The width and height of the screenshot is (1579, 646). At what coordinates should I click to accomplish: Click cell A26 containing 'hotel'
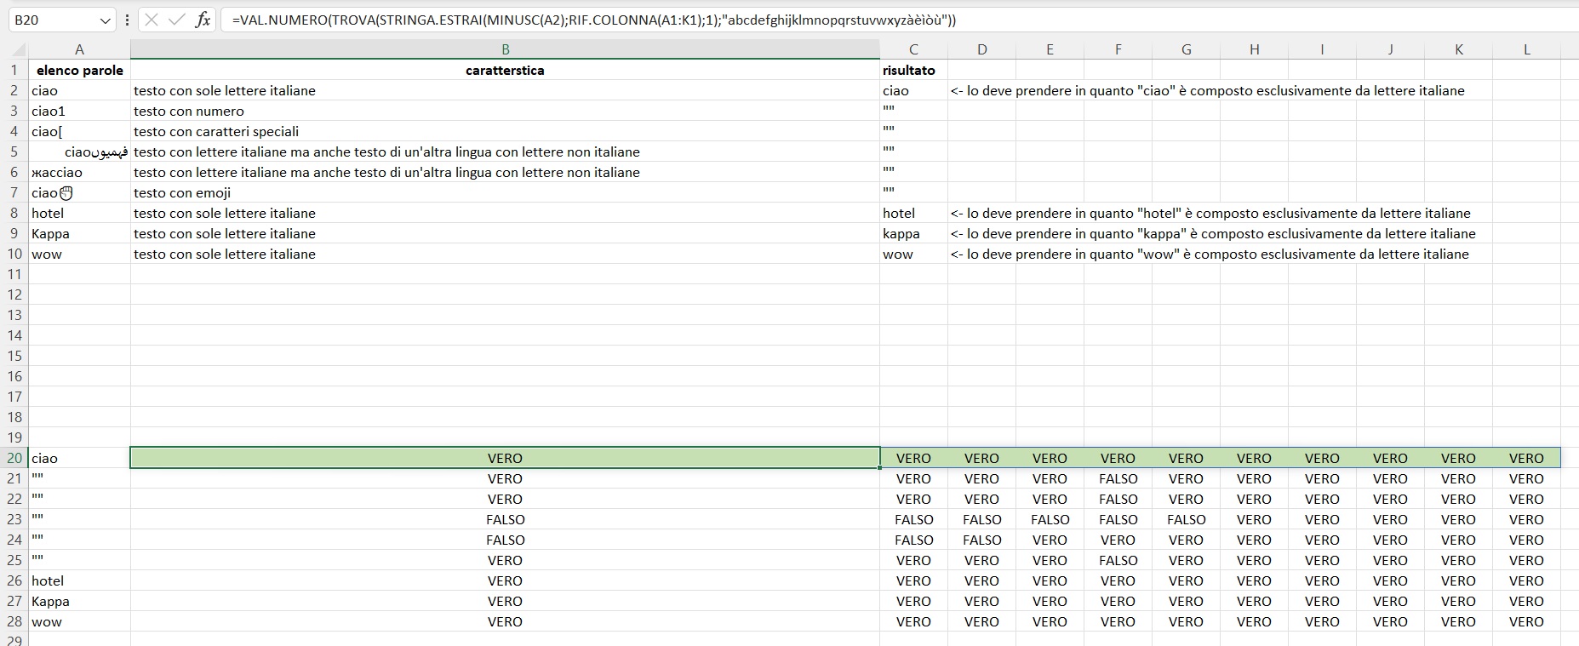click(x=79, y=580)
